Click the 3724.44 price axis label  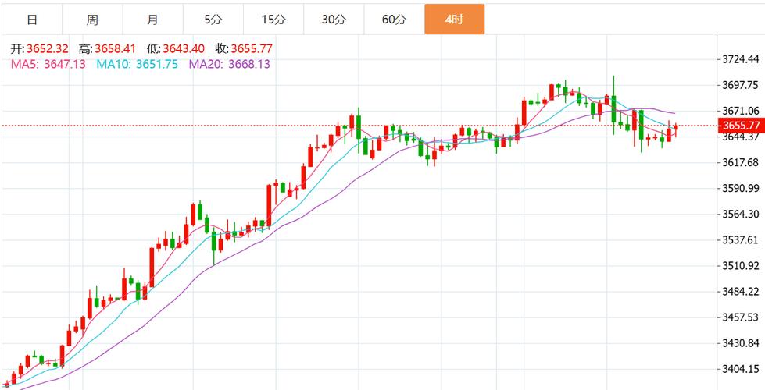[x=741, y=59]
